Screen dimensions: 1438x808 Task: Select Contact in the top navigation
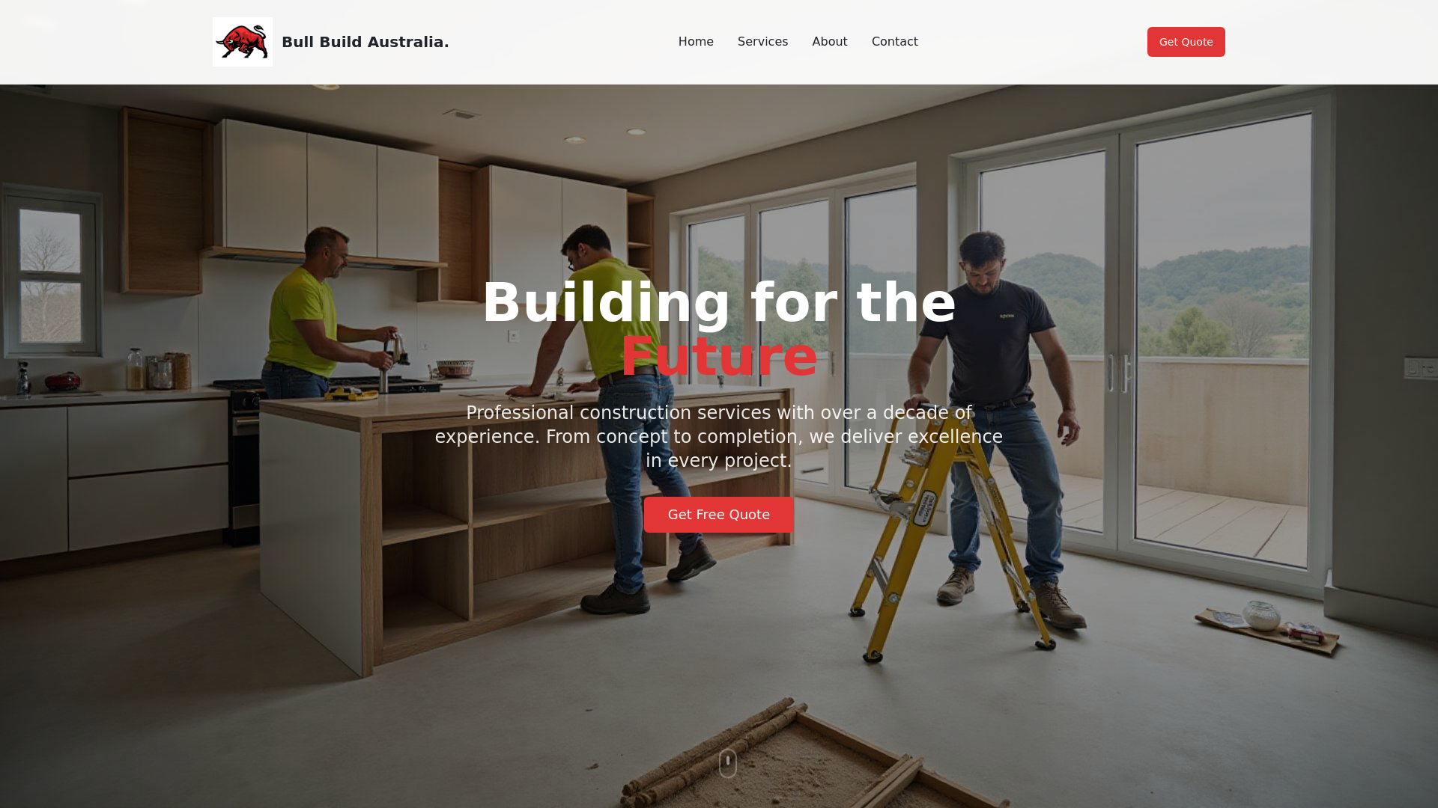click(x=894, y=42)
